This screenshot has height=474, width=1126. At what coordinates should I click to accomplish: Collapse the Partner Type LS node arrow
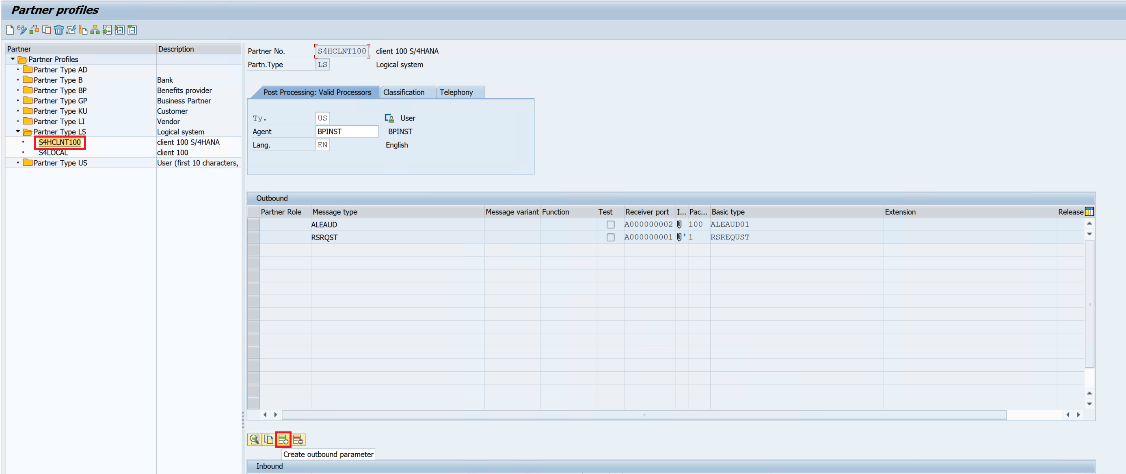18,131
